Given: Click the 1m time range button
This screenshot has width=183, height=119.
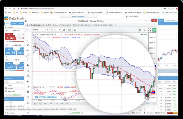Looking at the screenshot, I should point(56,104).
